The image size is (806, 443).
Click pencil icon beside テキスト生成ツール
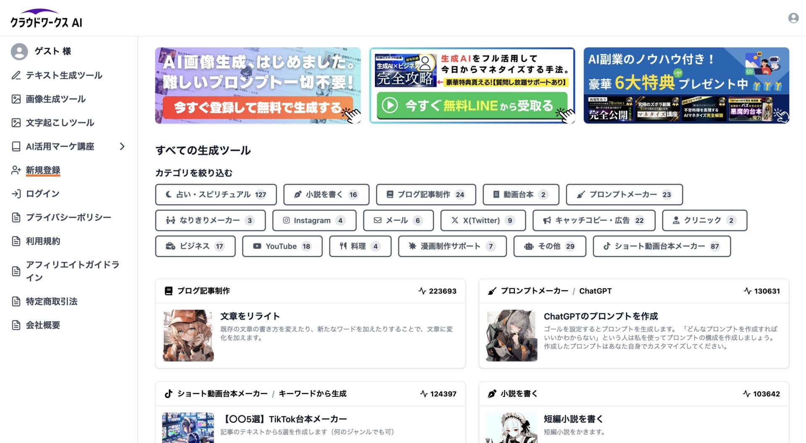coord(16,76)
